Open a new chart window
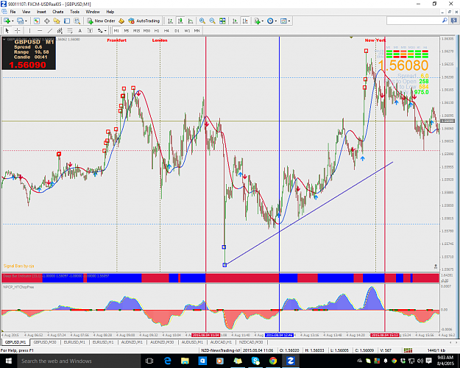460x368 pixels. click(x=7, y=21)
